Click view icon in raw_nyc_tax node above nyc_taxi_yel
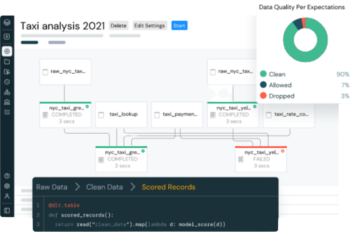 [213, 72]
